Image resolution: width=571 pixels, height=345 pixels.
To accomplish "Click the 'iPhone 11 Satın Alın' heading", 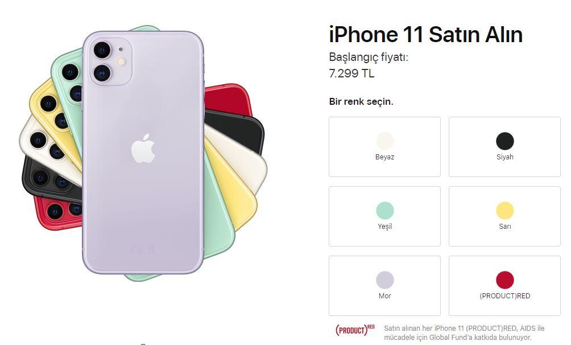I will tap(426, 35).
